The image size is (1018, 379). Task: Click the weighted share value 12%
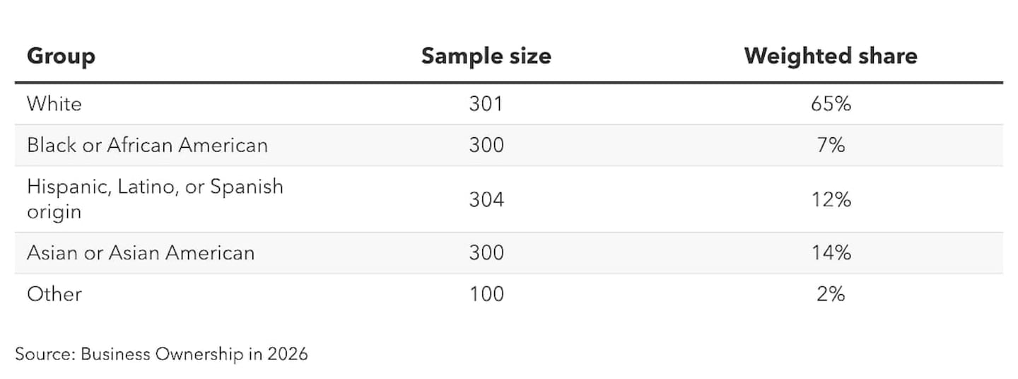831,200
